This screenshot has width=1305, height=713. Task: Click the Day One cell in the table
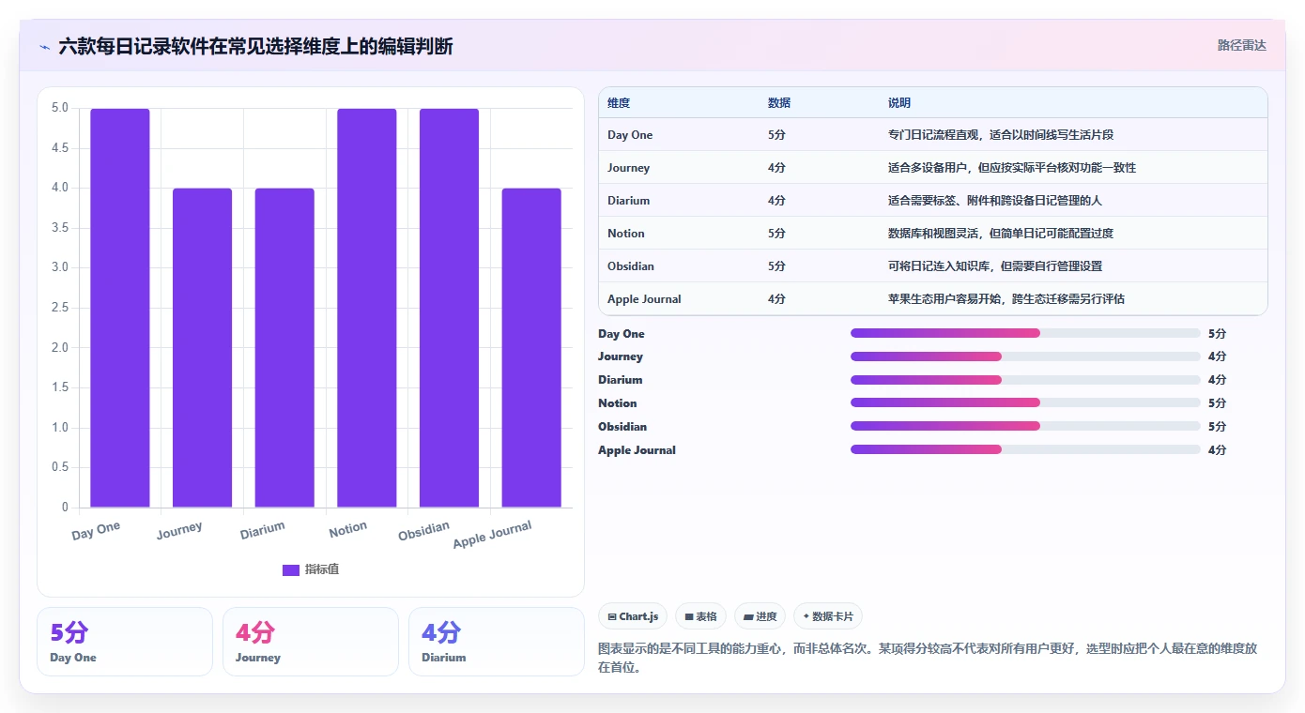pos(630,135)
